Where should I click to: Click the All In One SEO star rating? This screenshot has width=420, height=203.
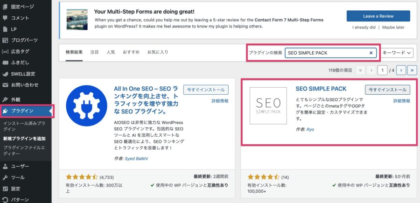point(82,177)
